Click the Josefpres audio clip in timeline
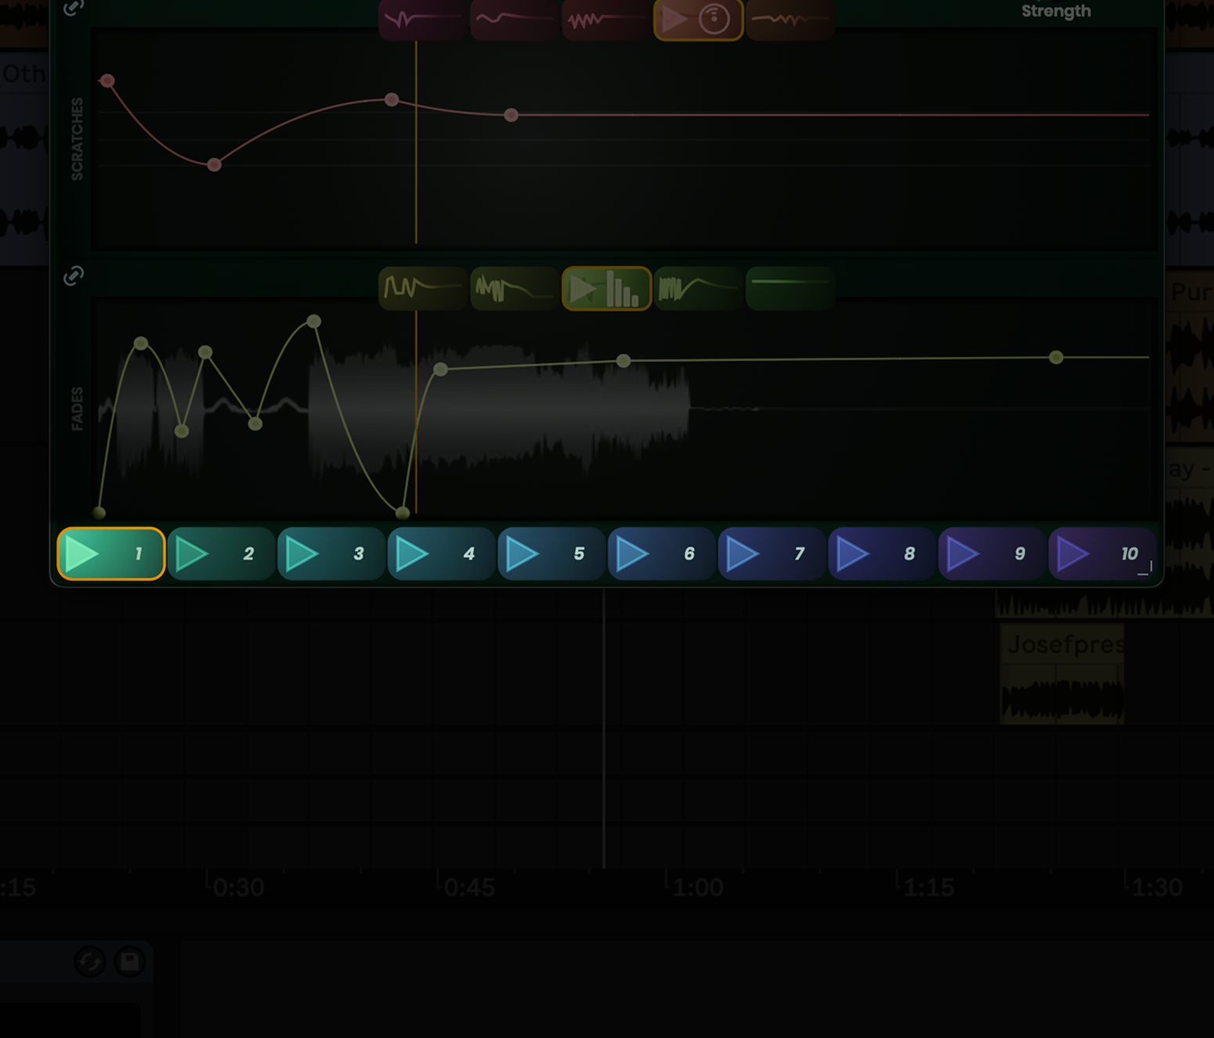This screenshot has height=1038, width=1214. pyautogui.click(x=1061, y=673)
